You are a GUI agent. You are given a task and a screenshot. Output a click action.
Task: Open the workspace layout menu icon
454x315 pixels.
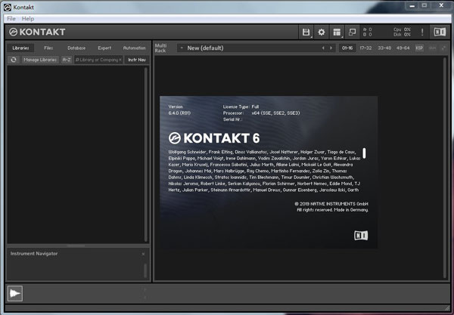pos(337,32)
